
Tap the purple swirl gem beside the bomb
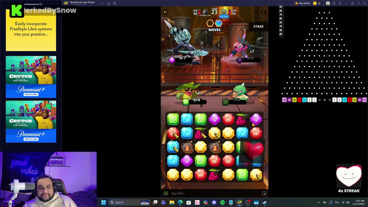click(x=187, y=161)
